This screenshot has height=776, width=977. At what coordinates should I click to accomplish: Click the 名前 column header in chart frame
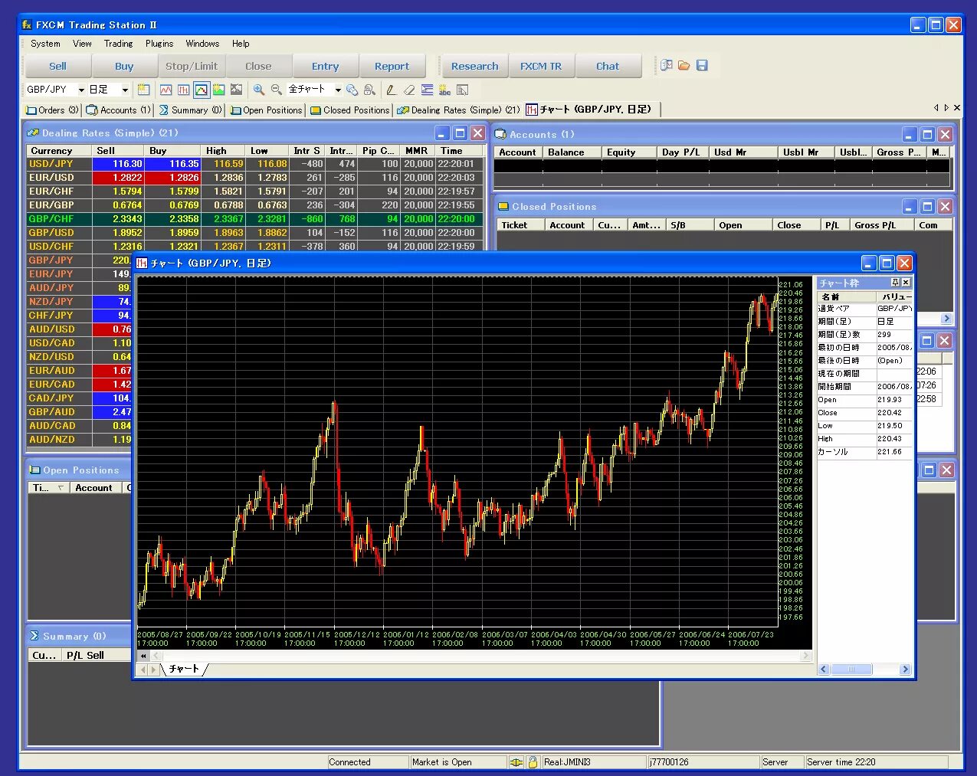(x=846, y=296)
